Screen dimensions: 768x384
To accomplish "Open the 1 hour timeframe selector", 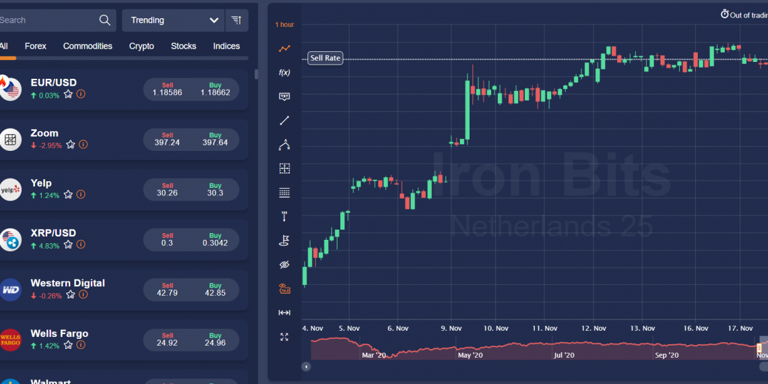I will coord(284,24).
